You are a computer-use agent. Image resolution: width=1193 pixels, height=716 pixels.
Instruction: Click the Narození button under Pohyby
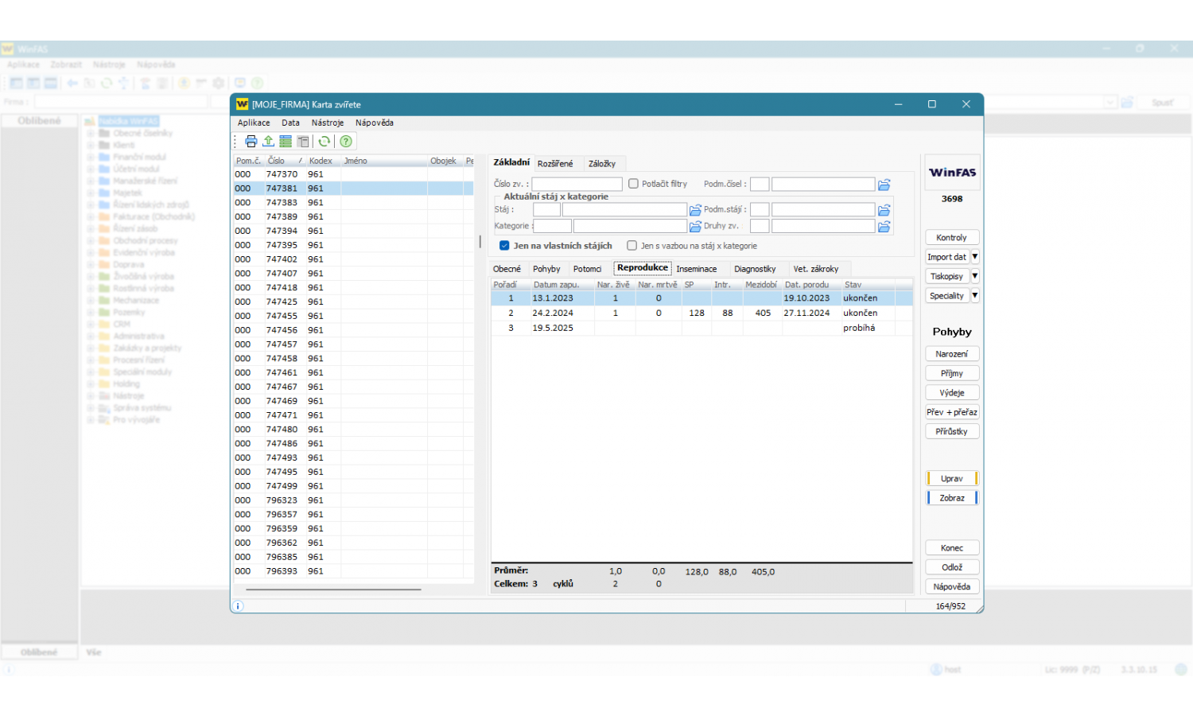951,354
